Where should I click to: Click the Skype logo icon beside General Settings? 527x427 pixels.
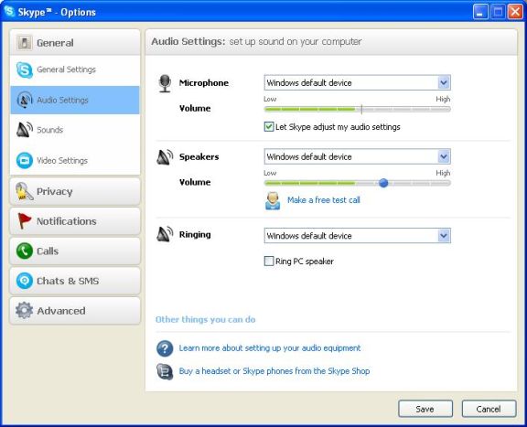(x=25, y=69)
